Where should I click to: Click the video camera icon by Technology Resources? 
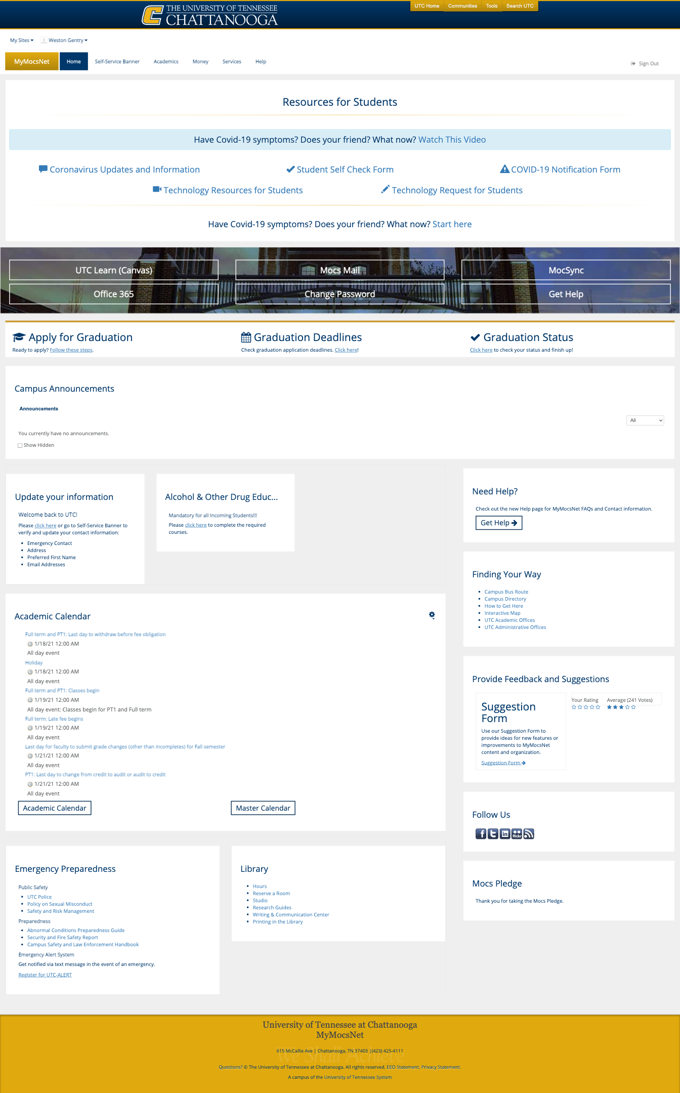tap(157, 189)
